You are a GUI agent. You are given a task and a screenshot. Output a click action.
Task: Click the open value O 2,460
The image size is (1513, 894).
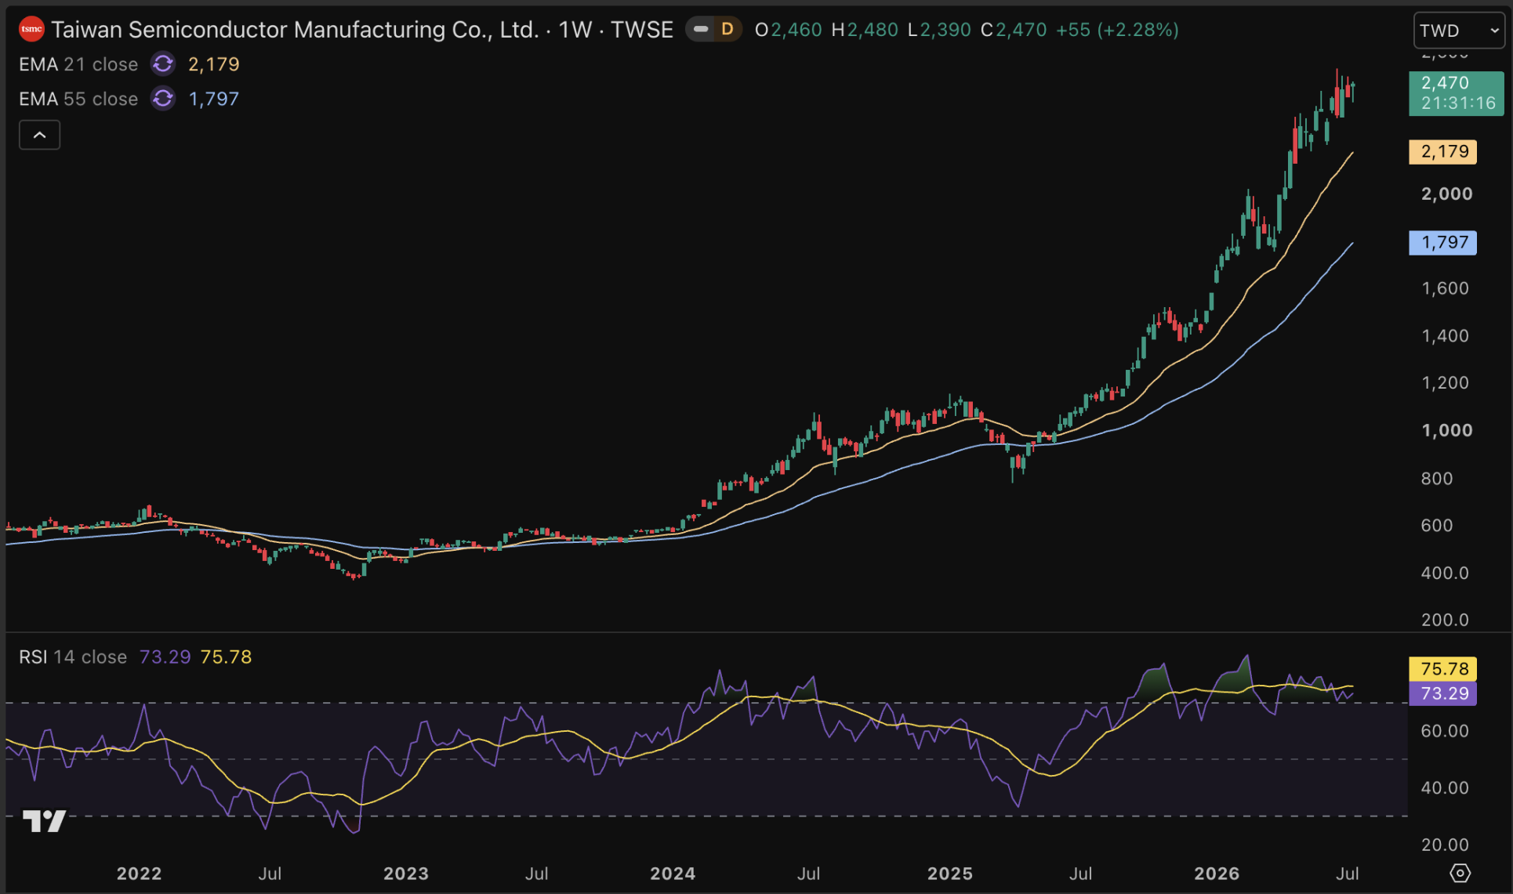(788, 30)
